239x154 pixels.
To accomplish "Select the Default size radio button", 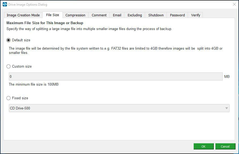I will [x=8, y=40].
